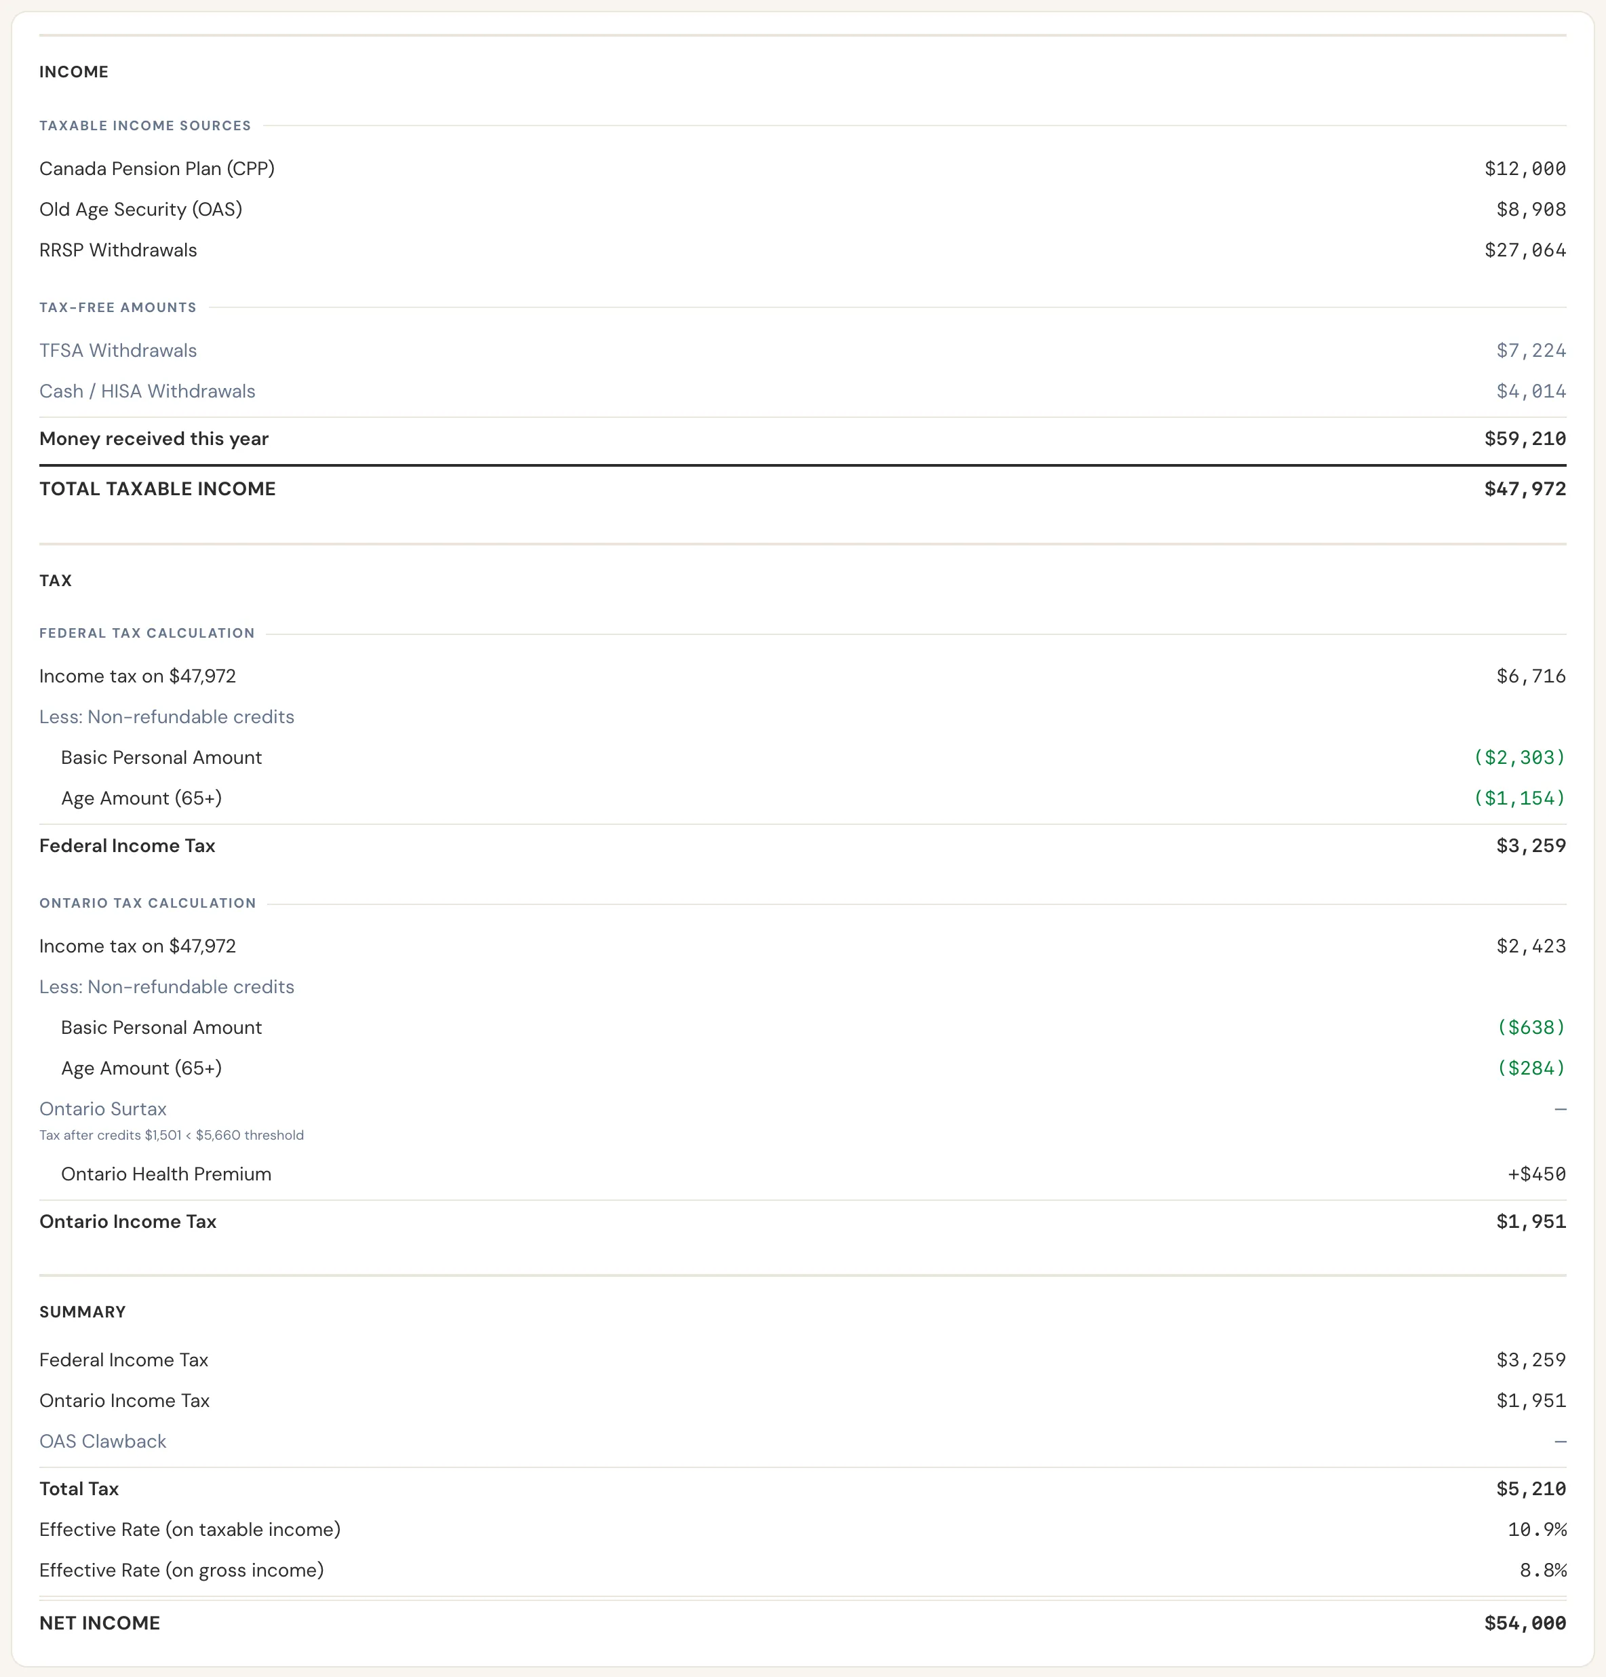Select the ($2,303) federal basic personal credit

1520,757
